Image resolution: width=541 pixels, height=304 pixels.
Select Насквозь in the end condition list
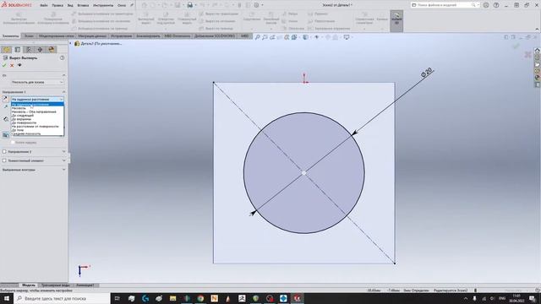[x=37, y=108]
